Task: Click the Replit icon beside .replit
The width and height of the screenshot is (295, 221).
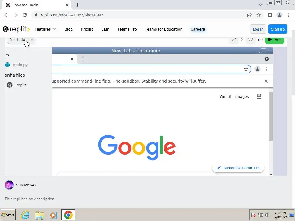Action: (x=10, y=85)
